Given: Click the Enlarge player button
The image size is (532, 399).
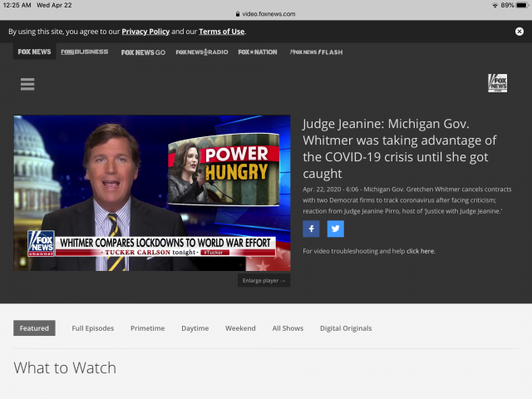Looking at the screenshot, I should point(264,281).
